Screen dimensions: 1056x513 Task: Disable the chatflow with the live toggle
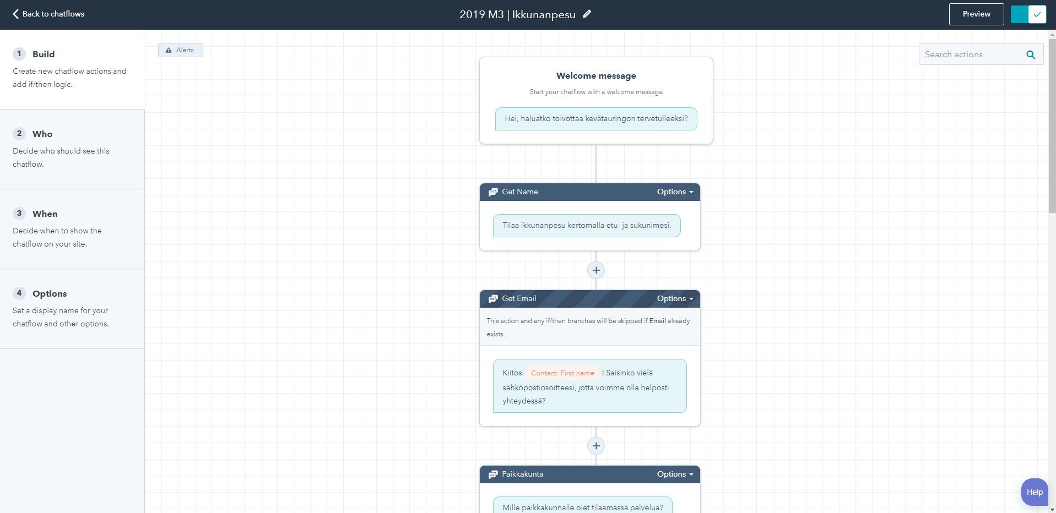coord(1019,14)
